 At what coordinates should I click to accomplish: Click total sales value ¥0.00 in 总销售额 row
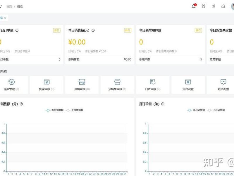point(128,60)
